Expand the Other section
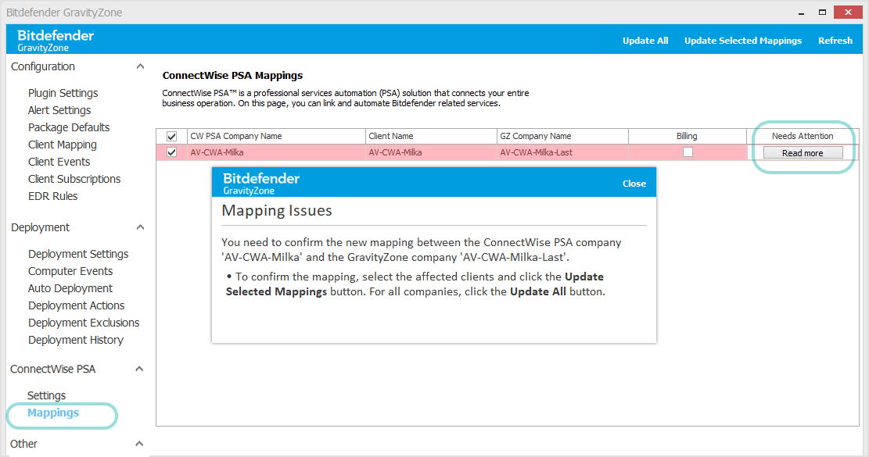The height and width of the screenshot is (457, 869). [x=139, y=443]
